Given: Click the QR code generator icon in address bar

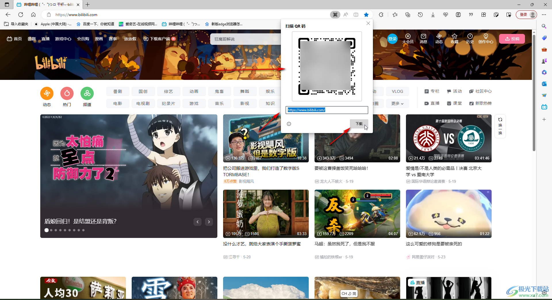Looking at the screenshot, I should point(335,15).
